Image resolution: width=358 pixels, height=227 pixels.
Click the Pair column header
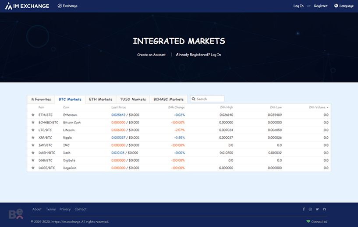pos(41,107)
